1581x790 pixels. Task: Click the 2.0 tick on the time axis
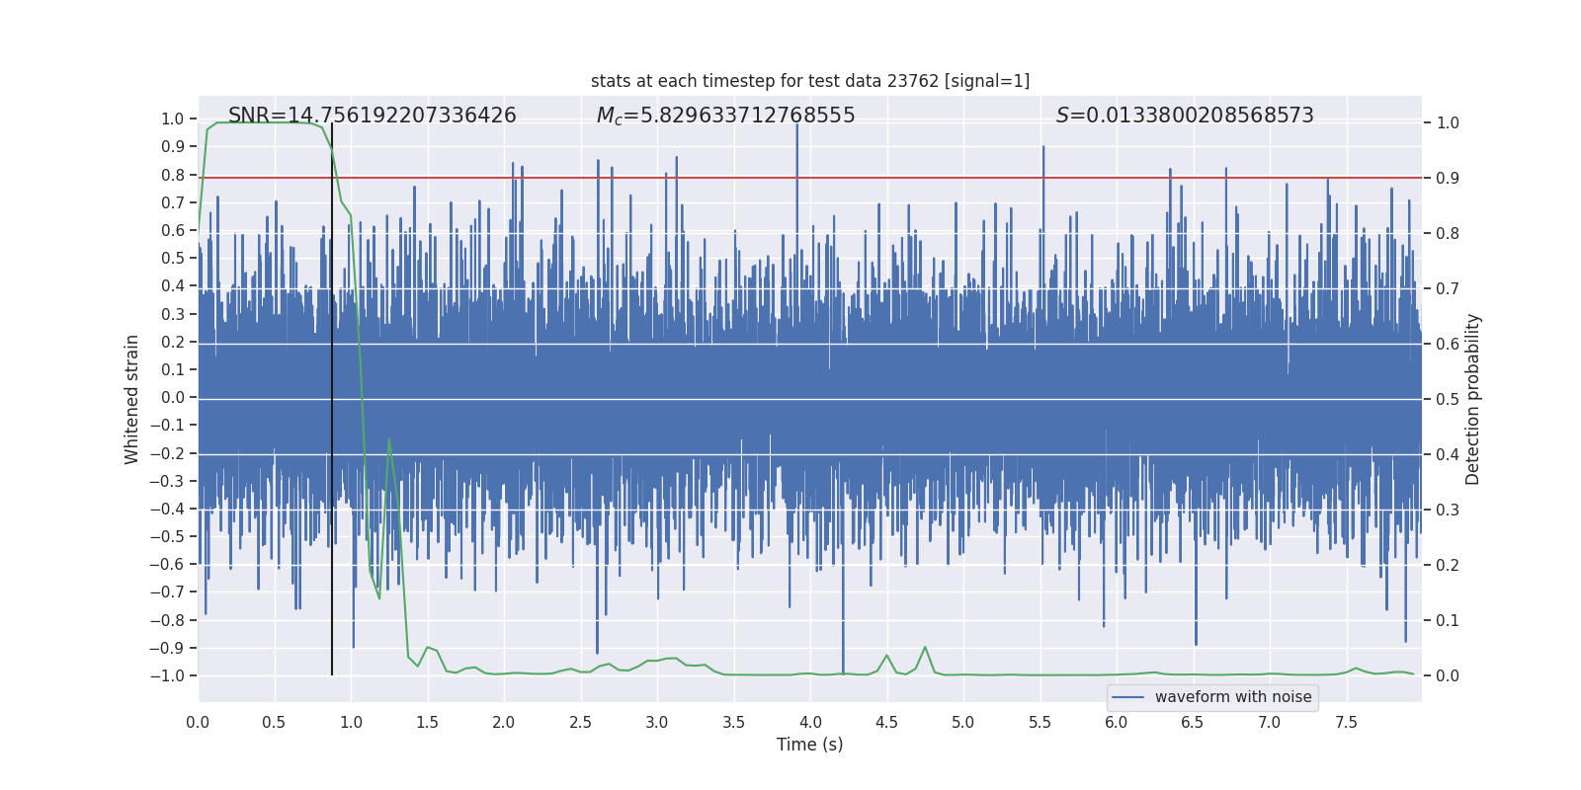click(x=504, y=722)
